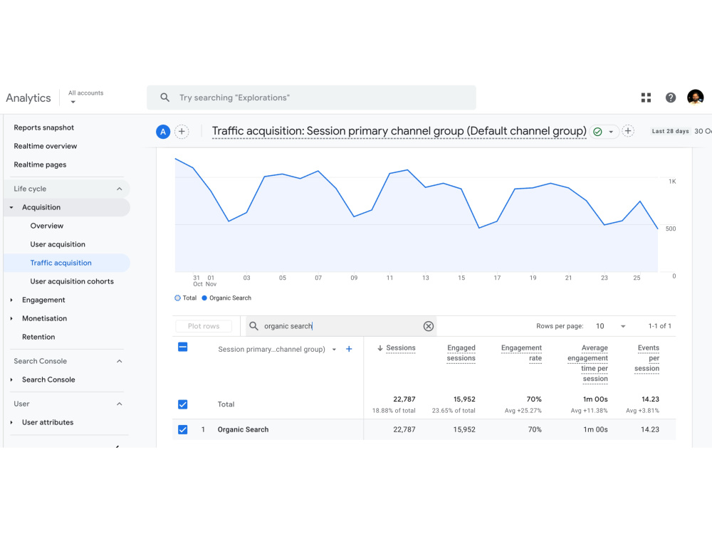This screenshot has width=712, height=534.
Task: Sort by Events per session column
Action: (646, 358)
